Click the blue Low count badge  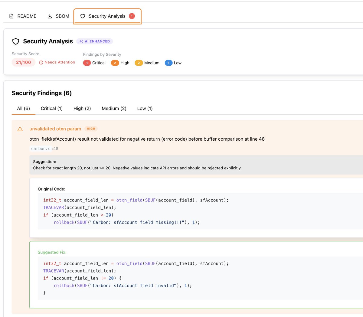point(168,63)
